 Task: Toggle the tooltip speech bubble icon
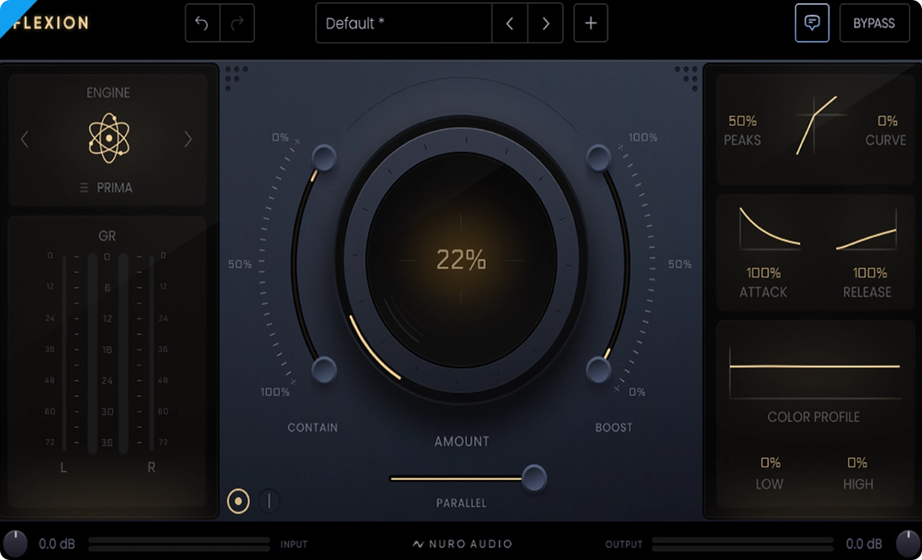pyautogui.click(x=812, y=23)
